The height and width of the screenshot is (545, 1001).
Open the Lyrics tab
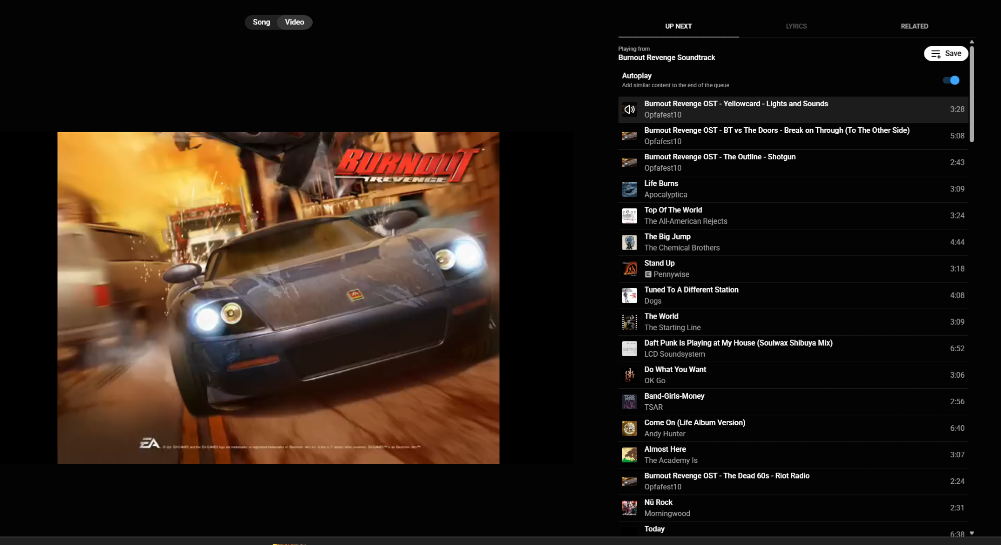click(x=796, y=26)
